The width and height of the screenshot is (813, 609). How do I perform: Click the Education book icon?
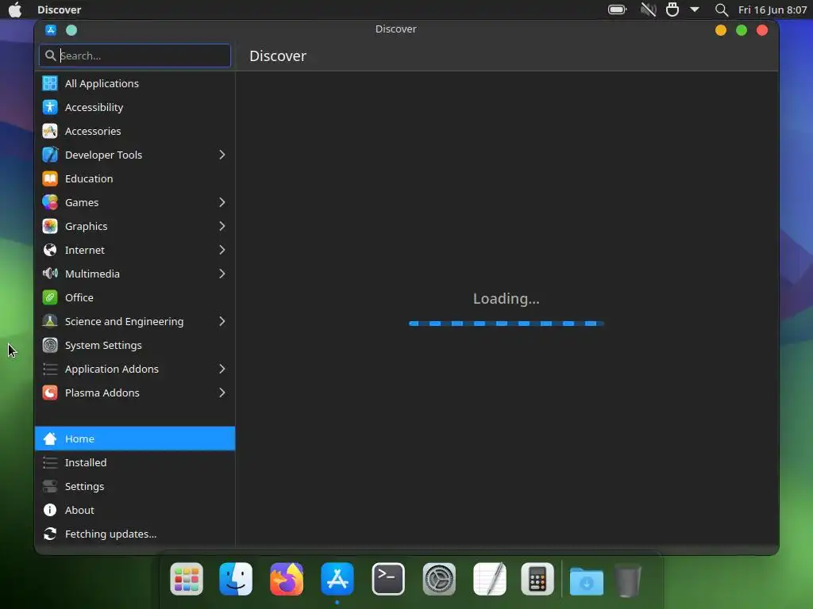50,178
